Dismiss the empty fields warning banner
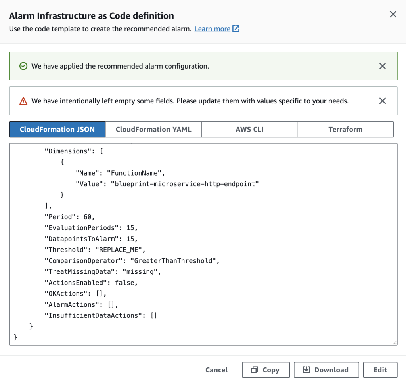 (x=382, y=101)
